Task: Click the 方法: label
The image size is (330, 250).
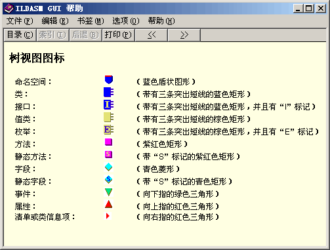Action: coord(25,144)
